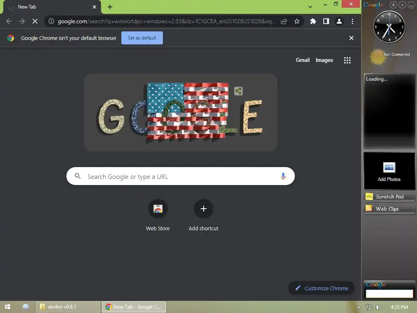417x313 pixels.
Task: Start voice search with microphone
Action: (x=283, y=176)
